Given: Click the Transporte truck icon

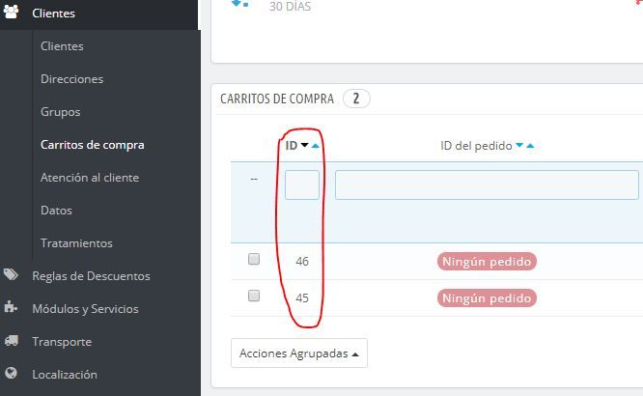Looking at the screenshot, I should [11, 340].
